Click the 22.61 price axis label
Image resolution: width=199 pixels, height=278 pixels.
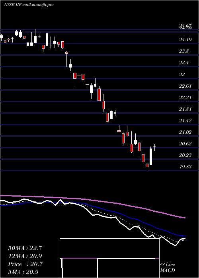(185, 86)
